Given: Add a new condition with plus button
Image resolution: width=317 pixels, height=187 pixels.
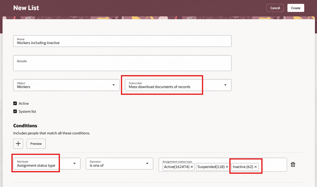Looking at the screenshot, I should pyautogui.click(x=18, y=144).
